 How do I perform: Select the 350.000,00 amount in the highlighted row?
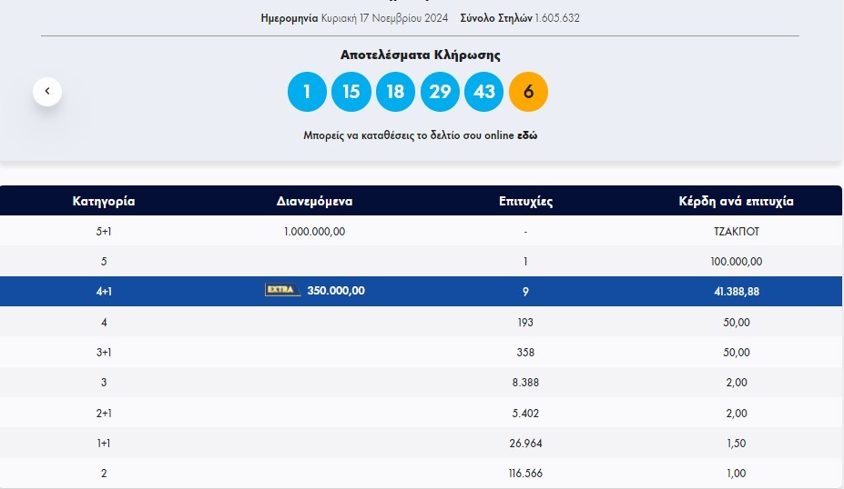click(336, 291)
